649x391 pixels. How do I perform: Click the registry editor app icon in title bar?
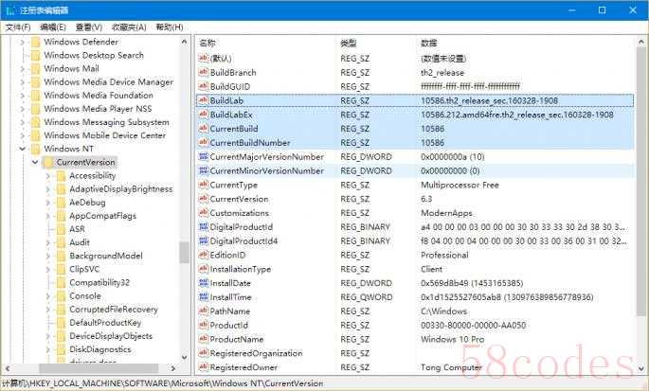coord(10,9)
